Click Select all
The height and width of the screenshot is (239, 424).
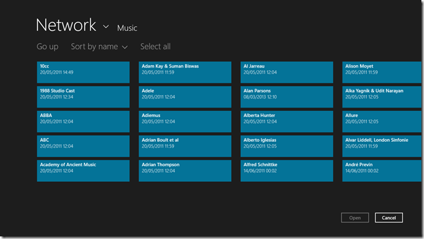(155, 47)
